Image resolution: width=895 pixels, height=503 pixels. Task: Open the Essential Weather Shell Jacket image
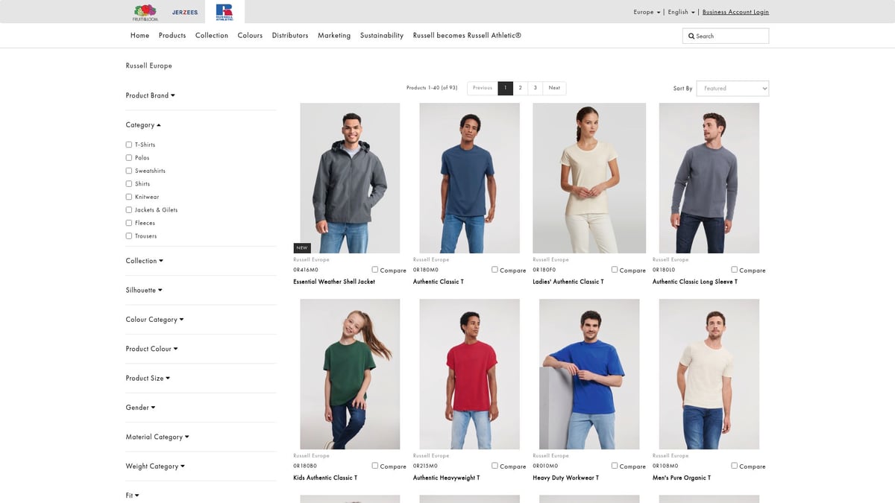click(350, 178)
